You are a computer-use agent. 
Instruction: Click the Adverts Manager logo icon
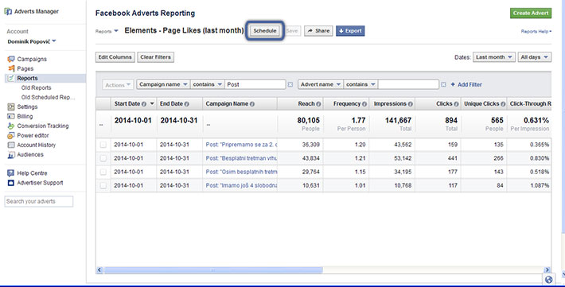[8, 11]
